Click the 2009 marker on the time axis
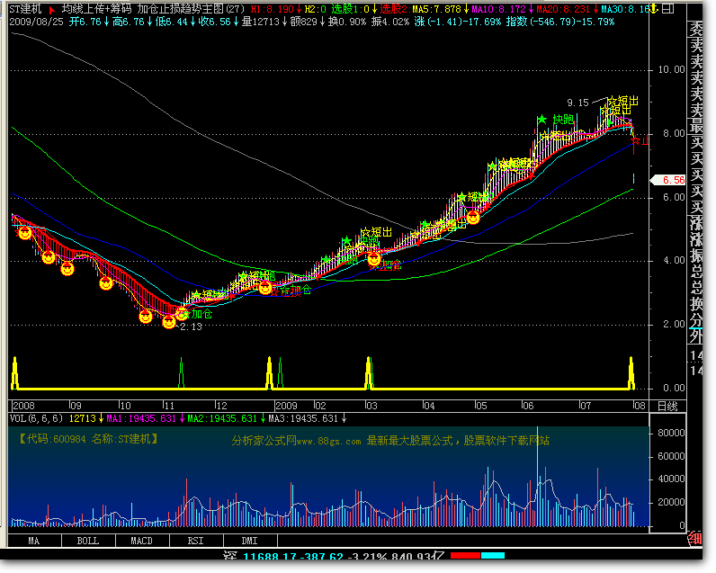Screen dimensions: 716x573 pos(285,406)
